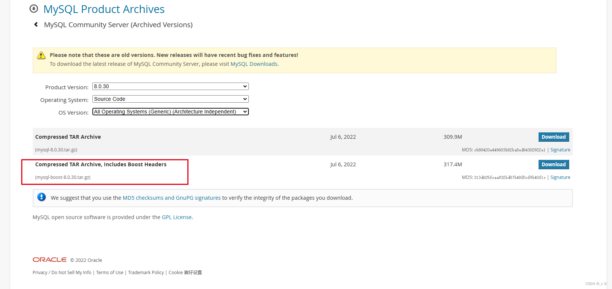Image resolution: width=612 pixels, height=289 pixels.
Task: Click 'Compressed TAR Archive, Includes Boost Headers' text
Action: point(101,164)
